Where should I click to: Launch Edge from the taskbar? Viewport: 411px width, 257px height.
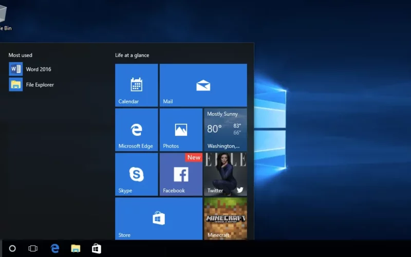point(54,248)
